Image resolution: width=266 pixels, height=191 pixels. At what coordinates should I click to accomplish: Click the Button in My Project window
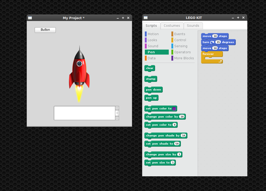point(45,30)
